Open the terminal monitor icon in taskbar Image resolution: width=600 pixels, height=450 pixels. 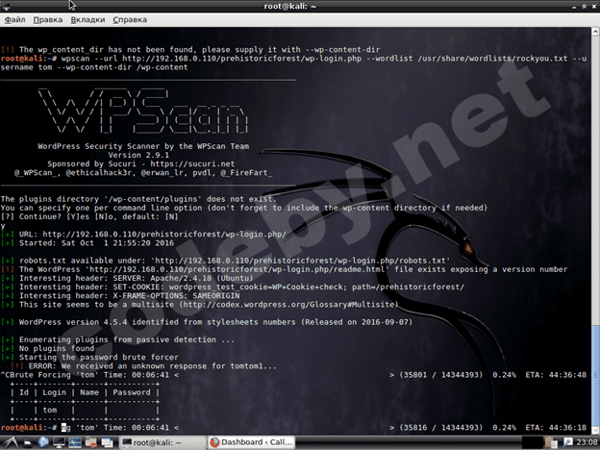point(59,442)
